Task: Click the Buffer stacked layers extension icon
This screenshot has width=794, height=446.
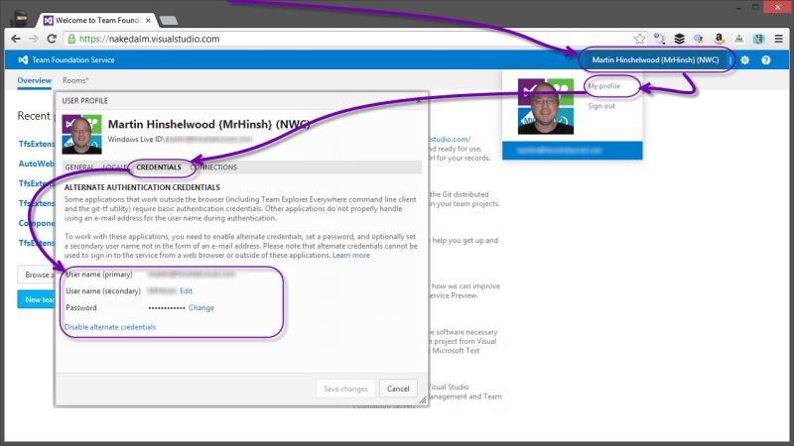Action: coord(679,39)
